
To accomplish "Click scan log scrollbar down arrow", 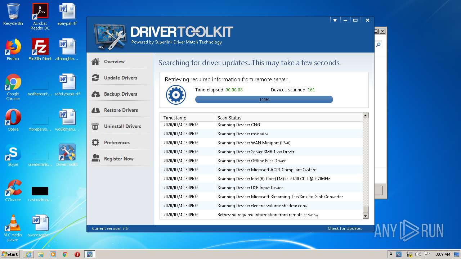I will 366,216.
